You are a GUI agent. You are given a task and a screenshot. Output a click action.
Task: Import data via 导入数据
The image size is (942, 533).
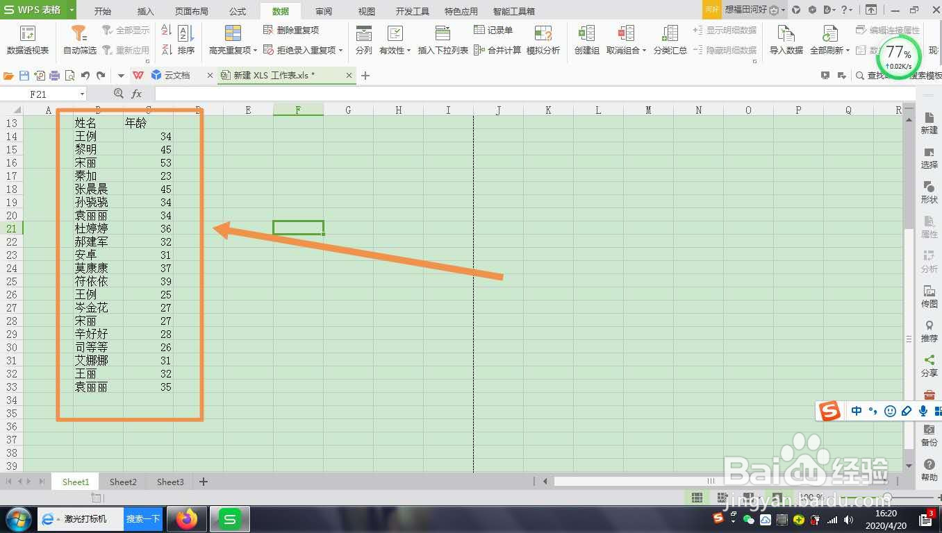point(786,40)
